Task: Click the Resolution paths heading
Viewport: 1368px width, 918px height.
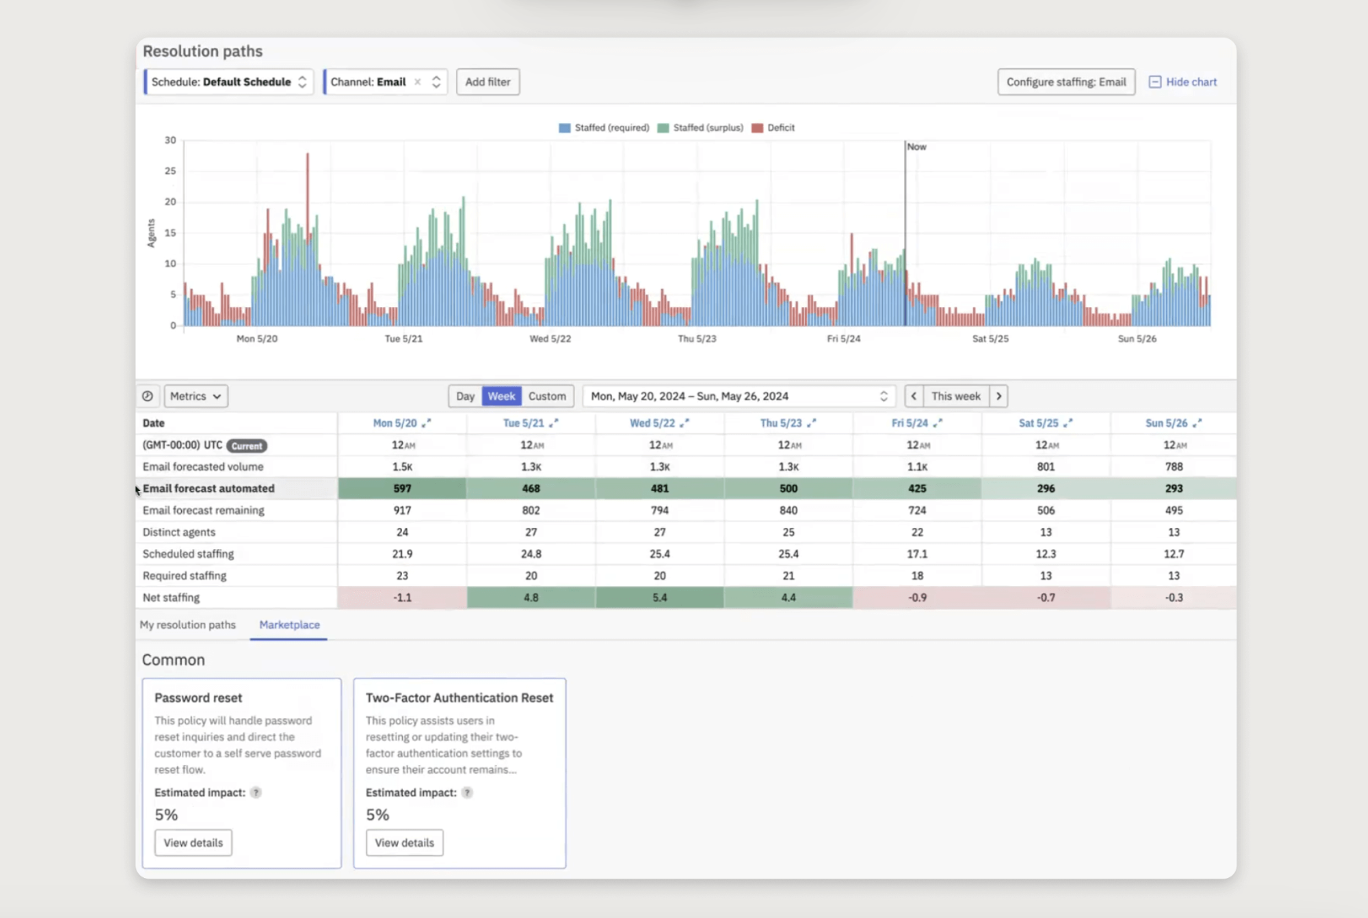Action: [x=203, y=52]
